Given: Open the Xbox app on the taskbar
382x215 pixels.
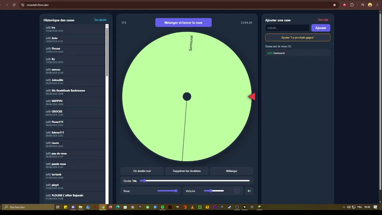Looking at the screenshot, I should tap(148, 207).
